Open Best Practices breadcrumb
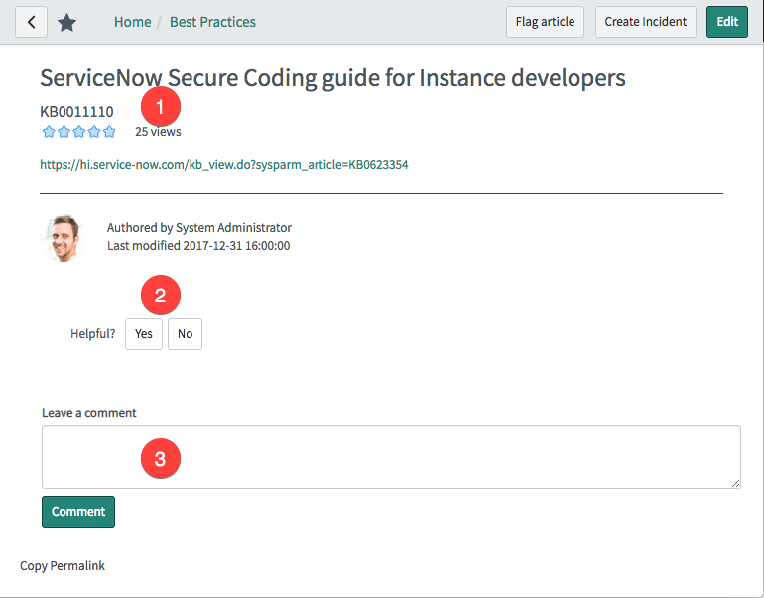Screen dimensions: 764x598 (212, 22)
